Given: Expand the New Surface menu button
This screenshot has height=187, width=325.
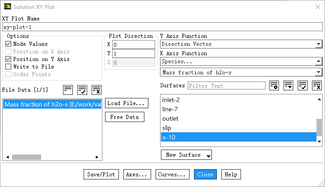Looking at the screenshot, I should [x=186, y=155].
